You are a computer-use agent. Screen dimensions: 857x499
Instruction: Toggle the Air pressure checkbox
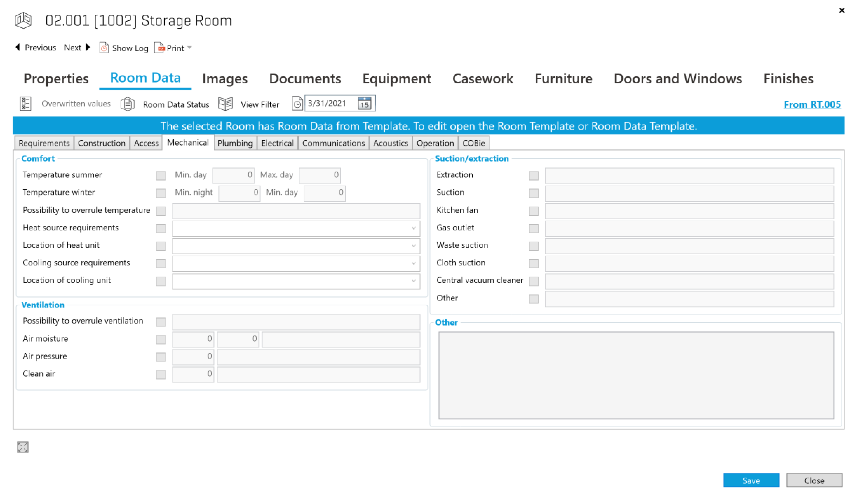pos(161,357)
